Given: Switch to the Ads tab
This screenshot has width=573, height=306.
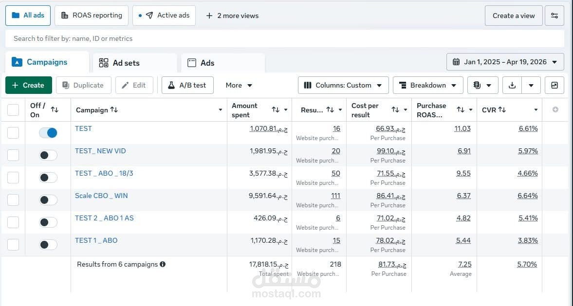Looking at the screenshot, I should click(223, 63).
